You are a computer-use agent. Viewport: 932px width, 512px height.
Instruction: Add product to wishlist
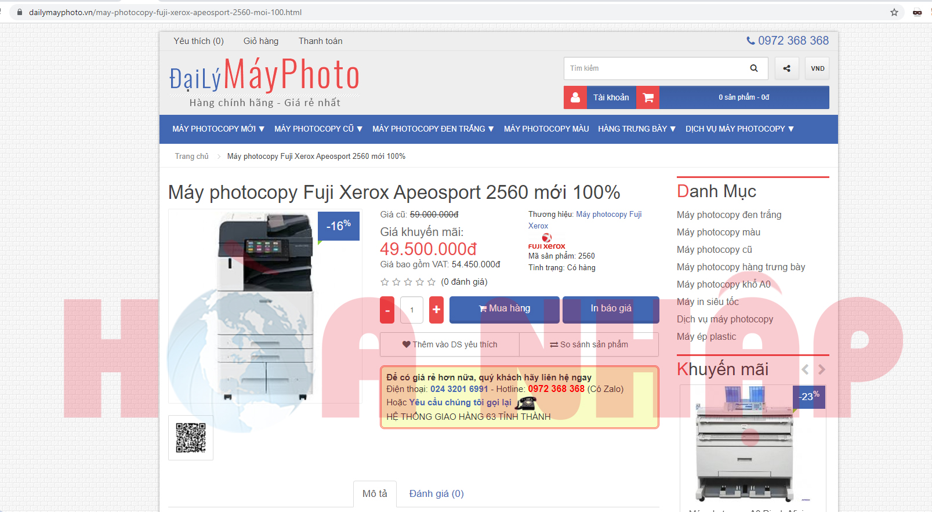[449, 344]
